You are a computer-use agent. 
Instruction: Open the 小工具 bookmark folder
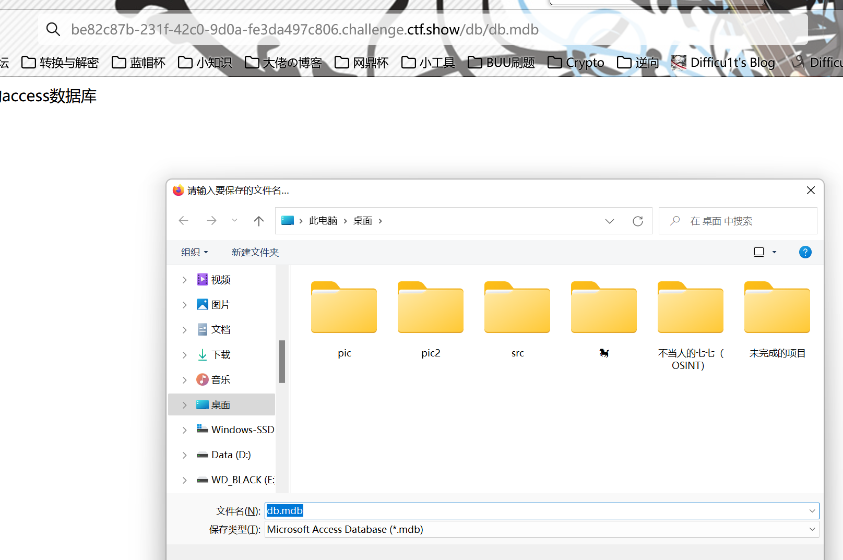tap(429, 63)
